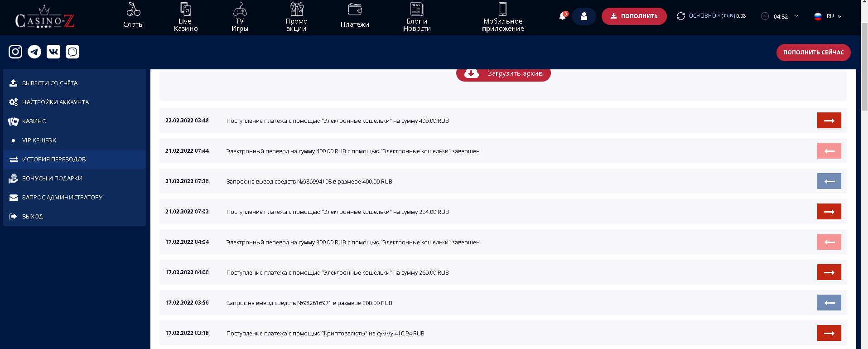Open the Instagram social icon
The height and width of the screenshot is (349, 868).
click(15, 52)
